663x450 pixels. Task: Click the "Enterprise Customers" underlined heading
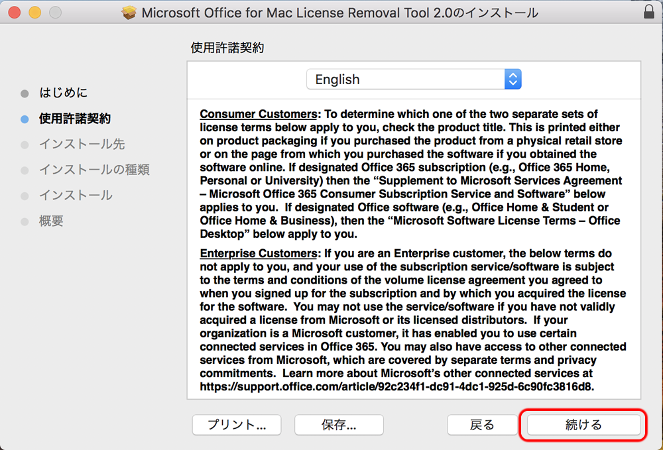(259, 254)
